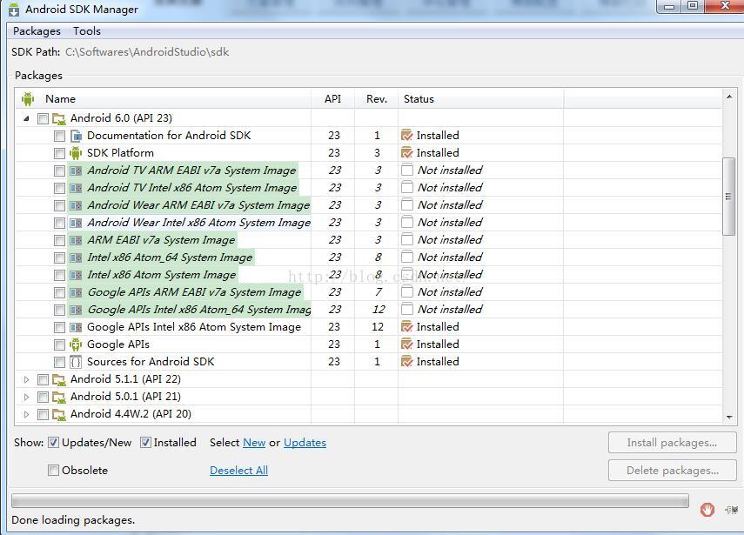Click the Deselect All link
Image resolution: width=744 pixels, height=535 pixels.
coord(238,471)
